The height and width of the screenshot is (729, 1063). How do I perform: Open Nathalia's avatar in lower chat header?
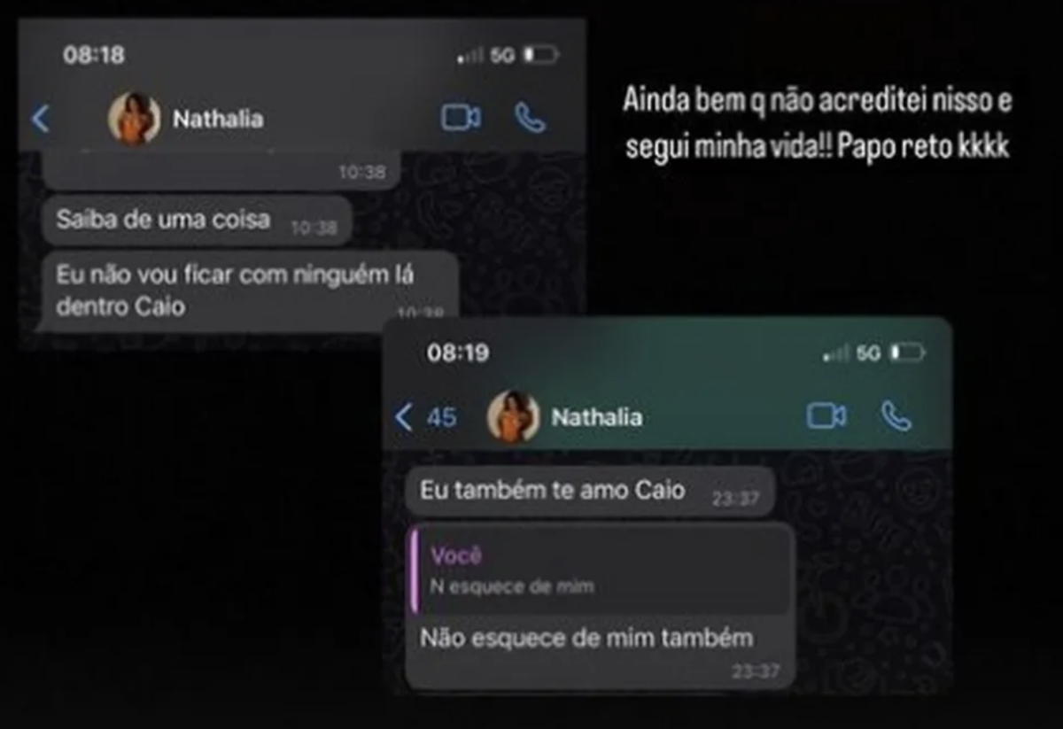(514, 416)
